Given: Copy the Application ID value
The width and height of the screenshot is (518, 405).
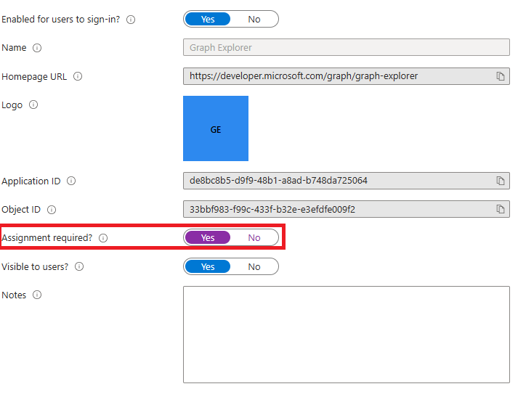Looking at the screenshot, I should point(500,181).
